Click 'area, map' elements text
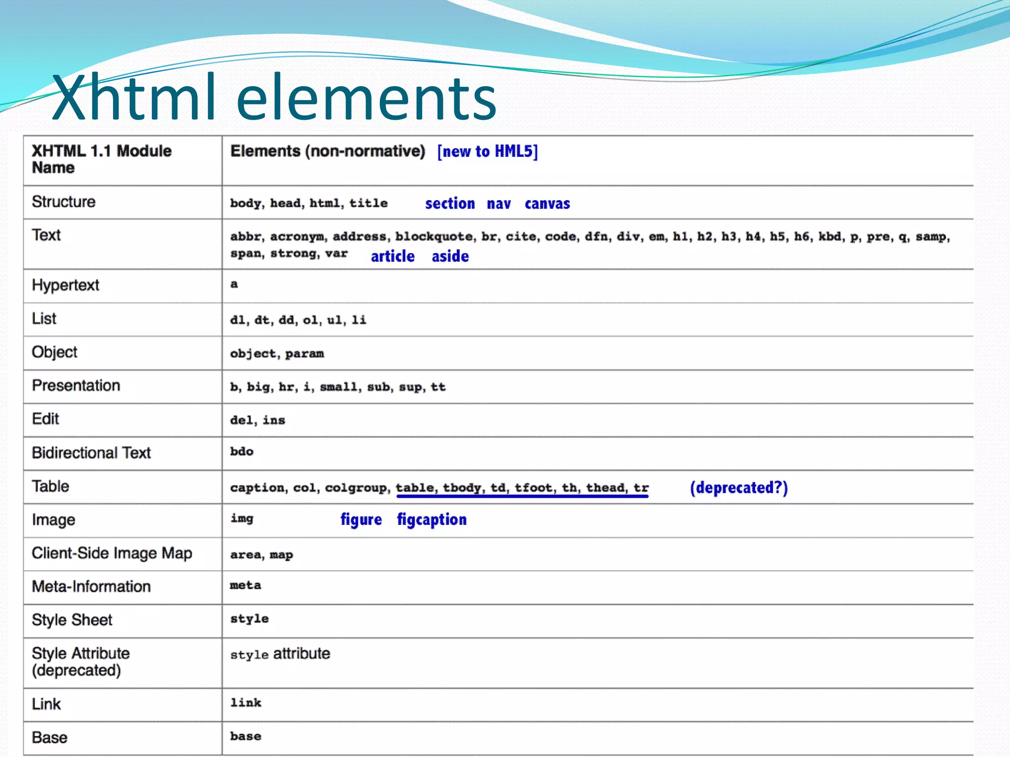The width and height of the screenshot is (1010, 757). tap(262, 554)
